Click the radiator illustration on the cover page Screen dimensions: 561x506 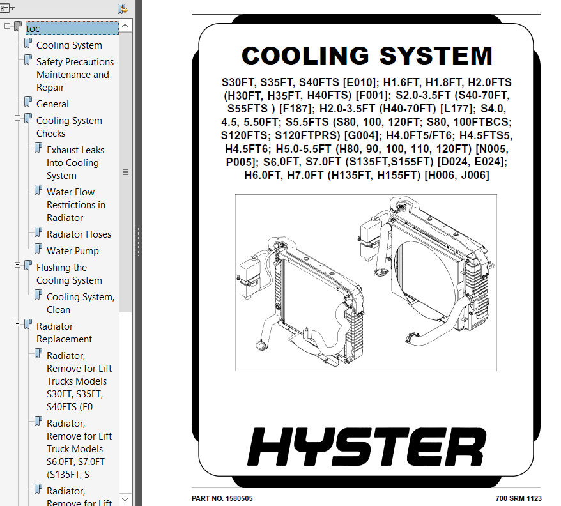365,282
